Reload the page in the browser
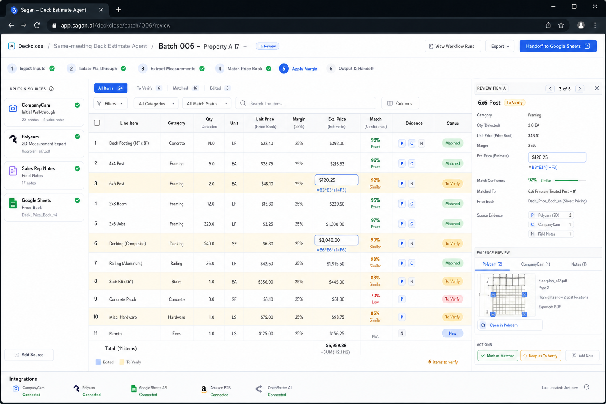606x404 pixels. click(37, 25)
